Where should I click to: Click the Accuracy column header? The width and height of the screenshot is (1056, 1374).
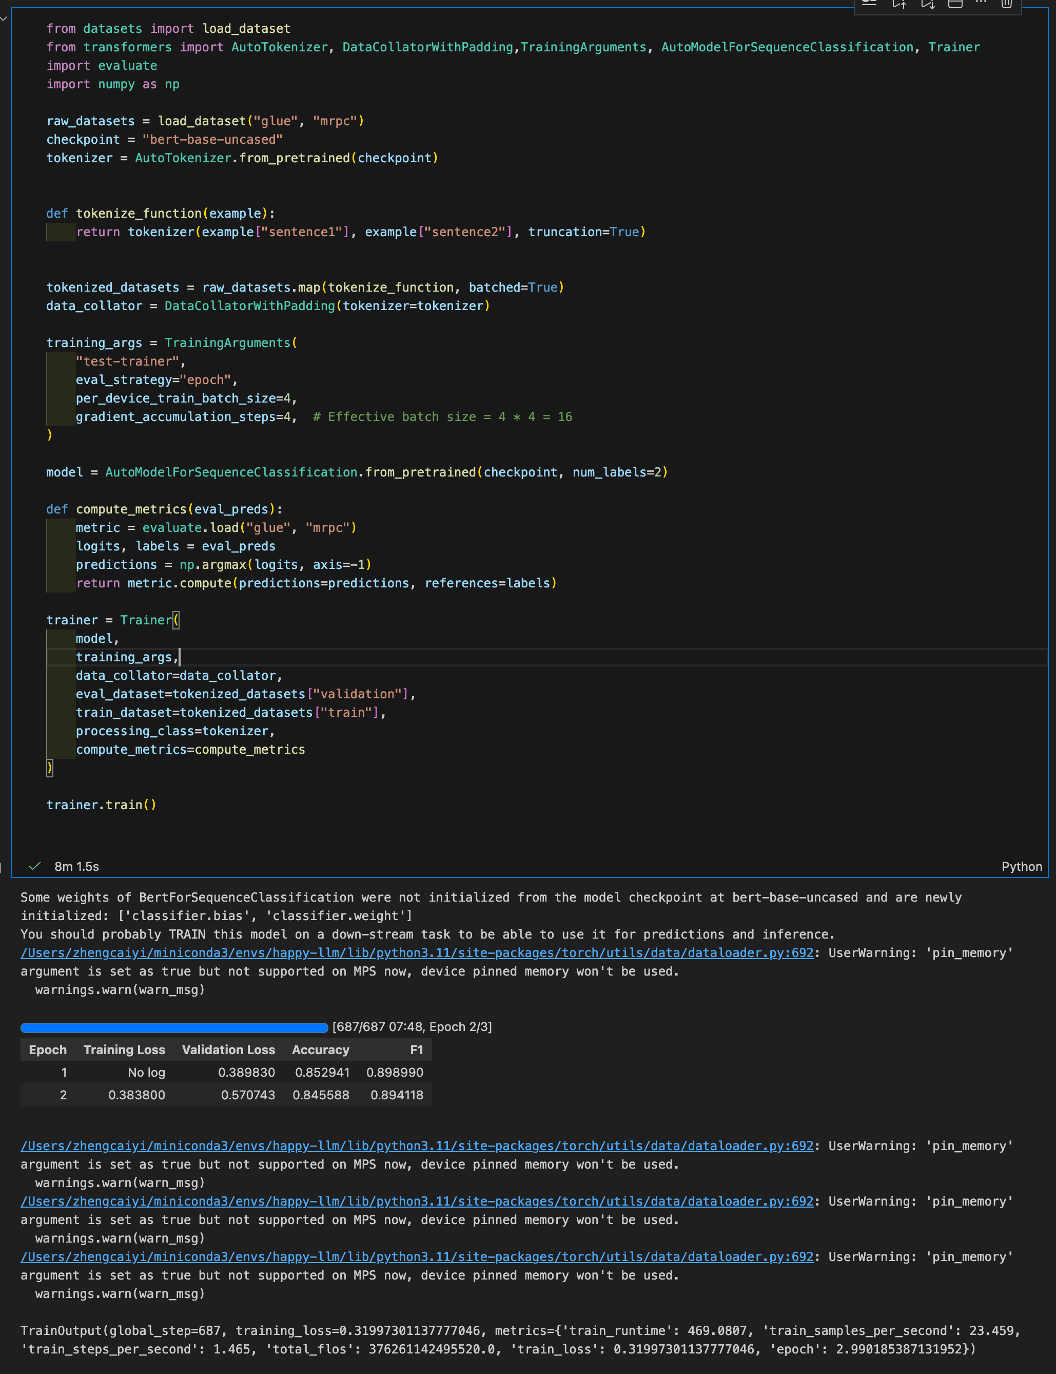tap(320, 1049)
